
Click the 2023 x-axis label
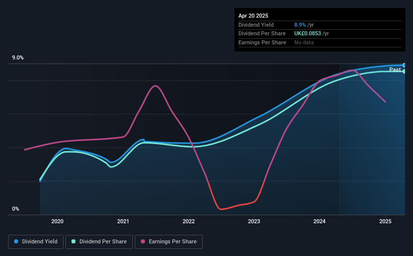coord(254,221)
